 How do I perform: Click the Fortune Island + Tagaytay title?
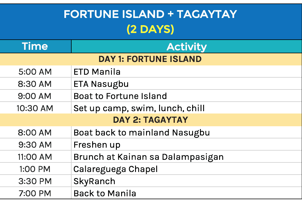tap(150, 14)
